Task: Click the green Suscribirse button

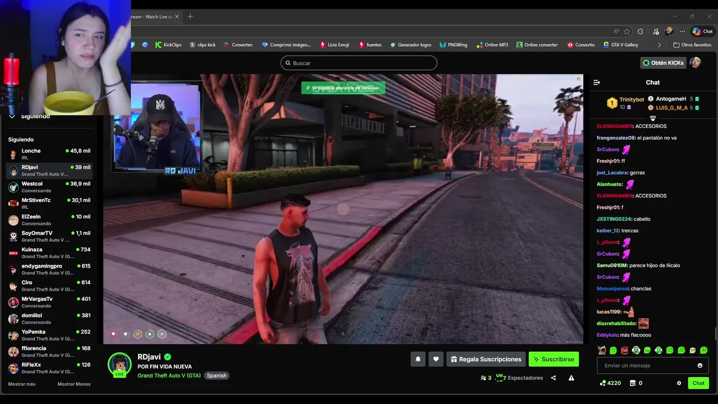Action: coord(554,359)
